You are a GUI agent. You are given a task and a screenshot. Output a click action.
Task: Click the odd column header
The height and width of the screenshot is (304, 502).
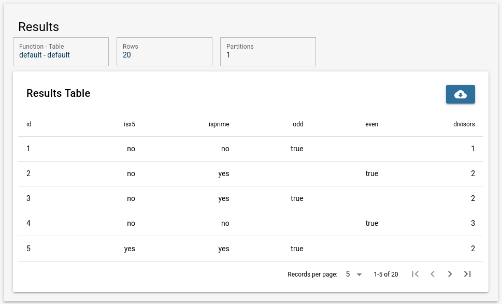point(298,124)
